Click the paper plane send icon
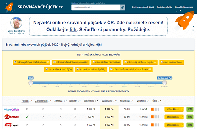Screen dimensions: 197x129 point(122,7)
